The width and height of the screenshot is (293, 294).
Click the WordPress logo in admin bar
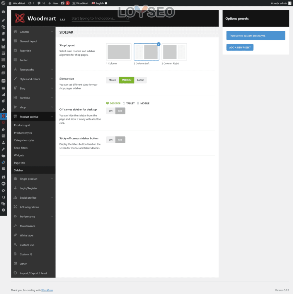click(x=3, y=3)
